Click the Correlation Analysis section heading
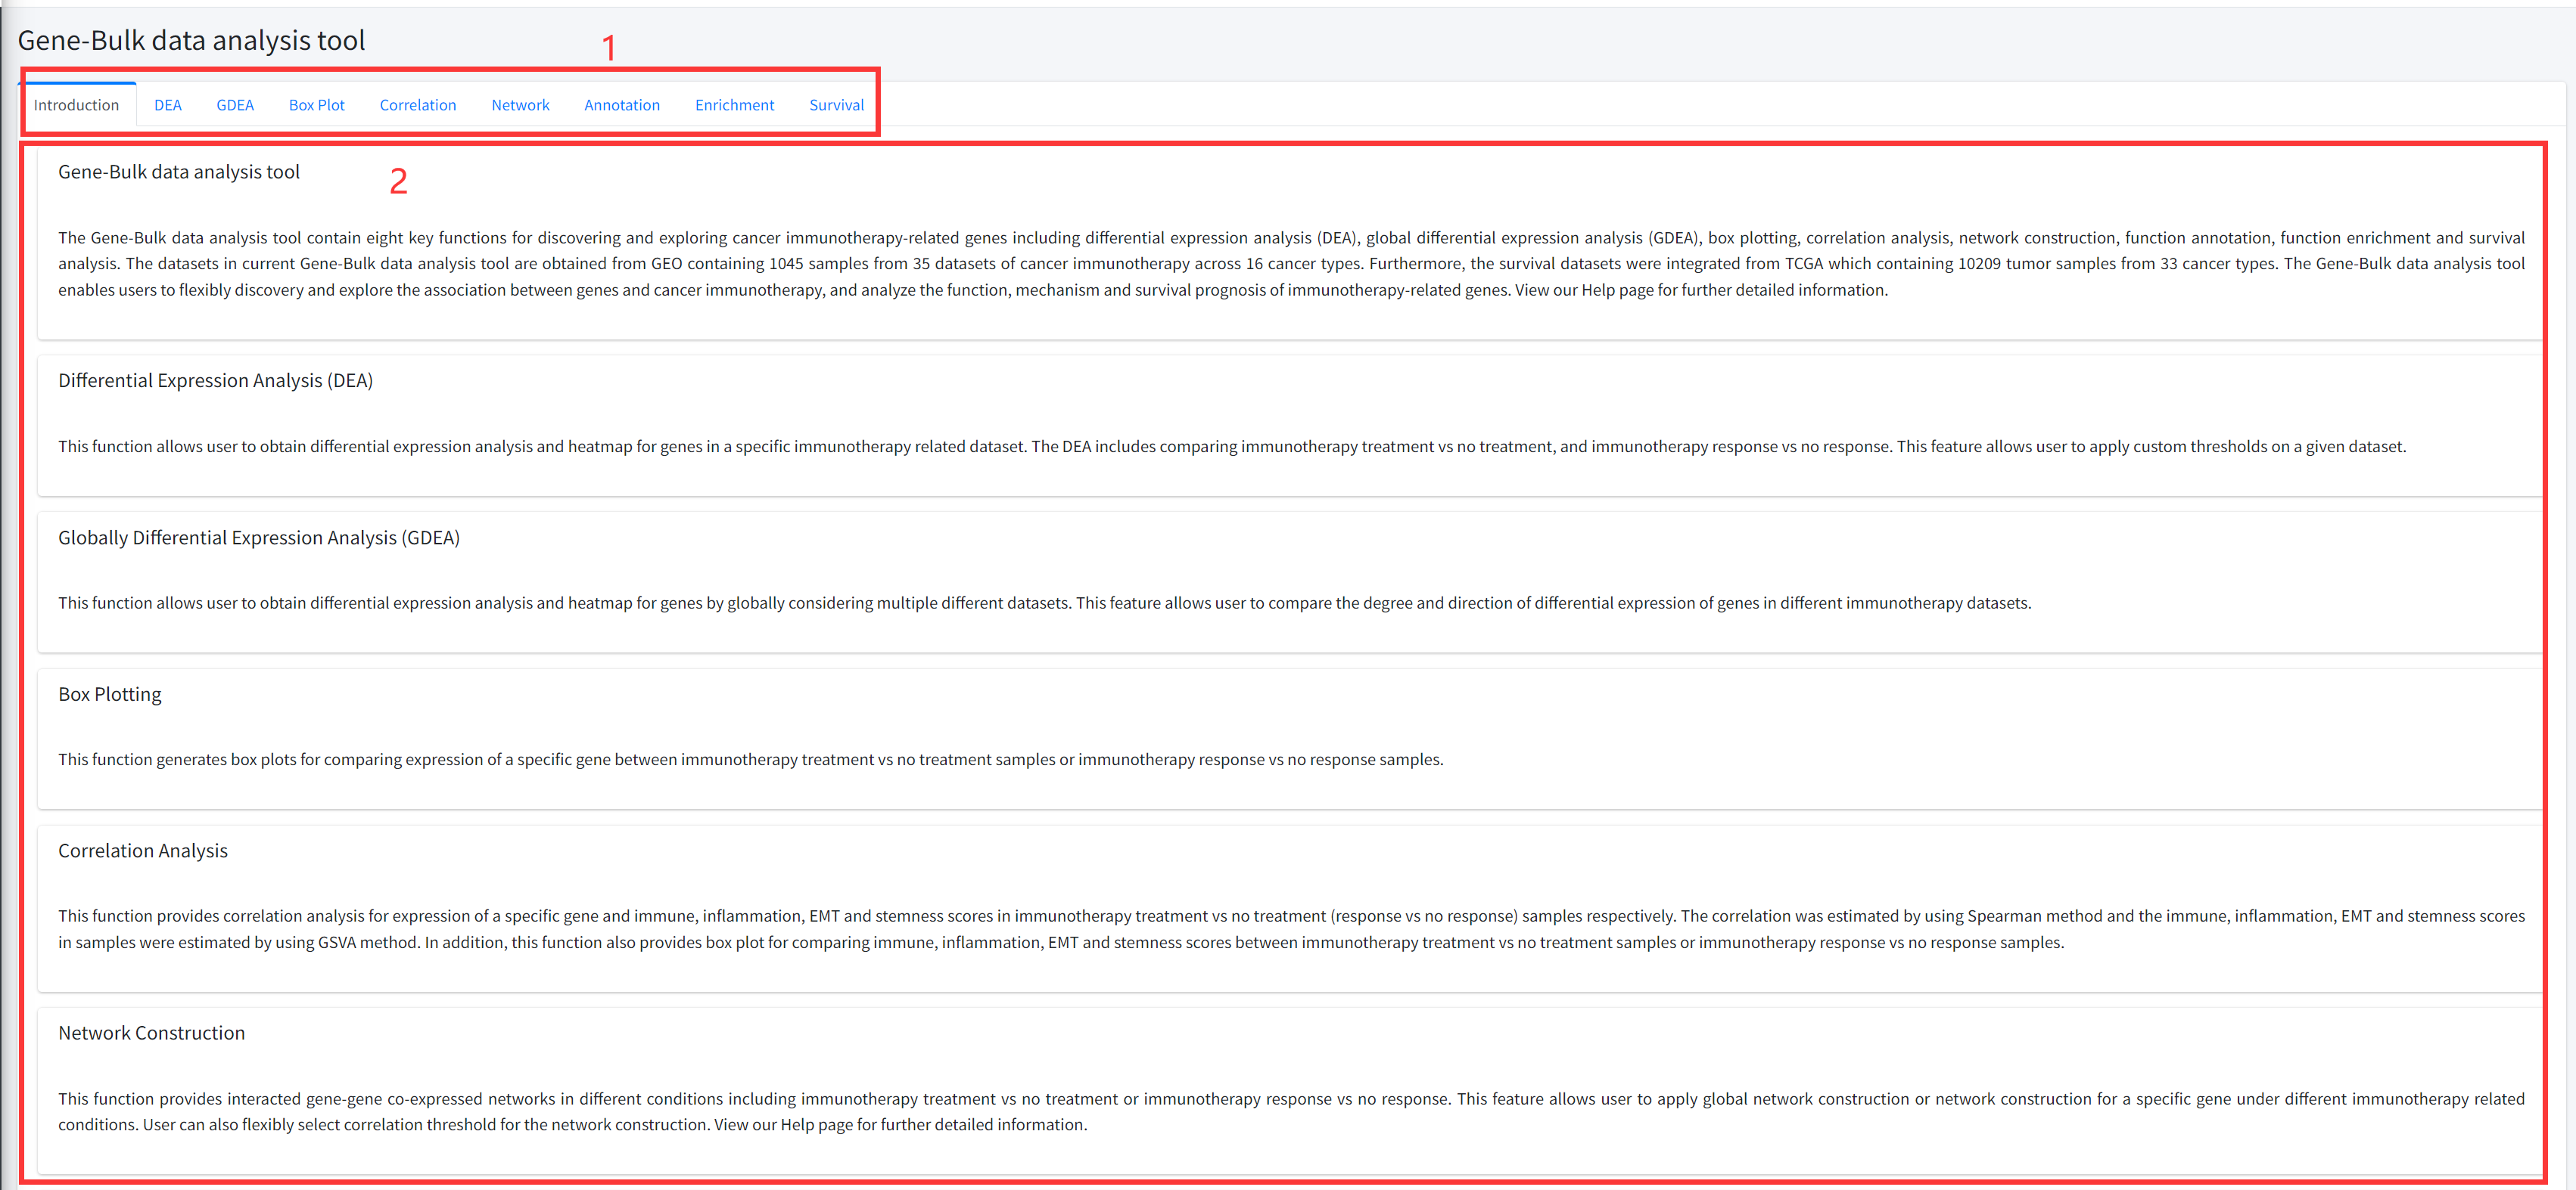2576x1190 pixels. click(x=143, y=851)
